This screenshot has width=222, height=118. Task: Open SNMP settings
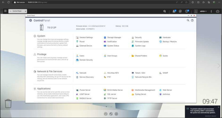coord(164,73)
